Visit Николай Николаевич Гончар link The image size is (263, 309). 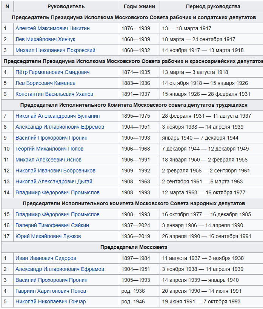[x=51, y=302]
